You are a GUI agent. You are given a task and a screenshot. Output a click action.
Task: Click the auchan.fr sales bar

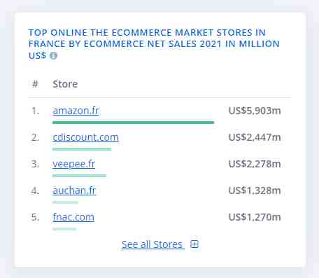pos(65,202)
